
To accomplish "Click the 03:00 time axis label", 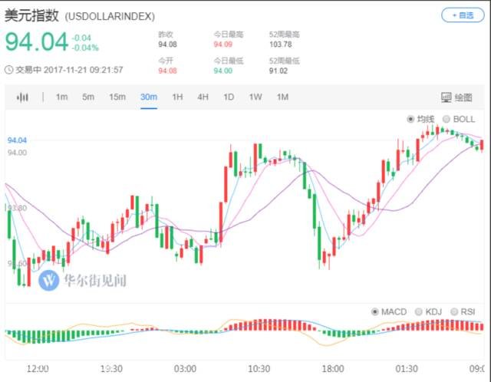I will 185,369.
